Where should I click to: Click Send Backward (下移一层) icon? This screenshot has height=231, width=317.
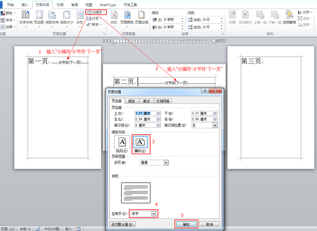tap(275, 18)
